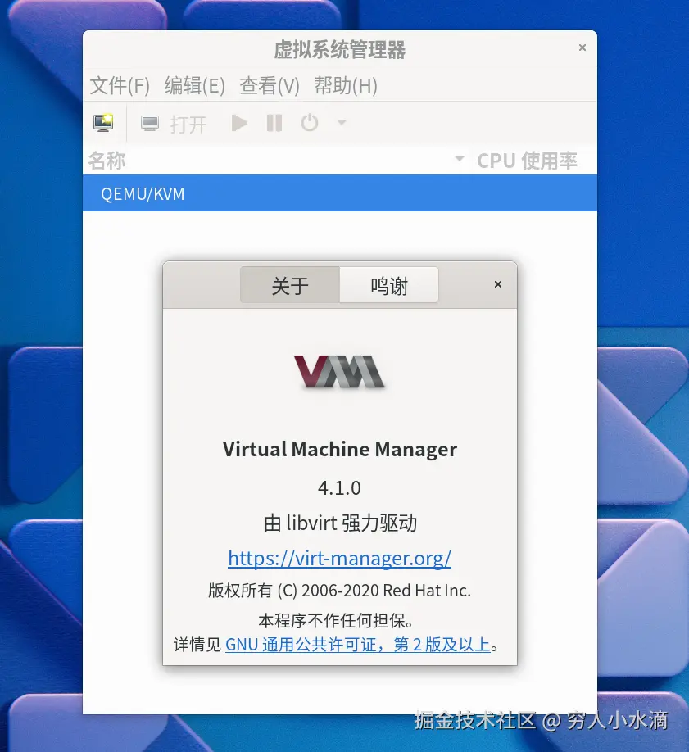Screen dimensions: 689x752
Task: Click the shut down power icon
Action: pyautogui.click(x=310, y=123)
